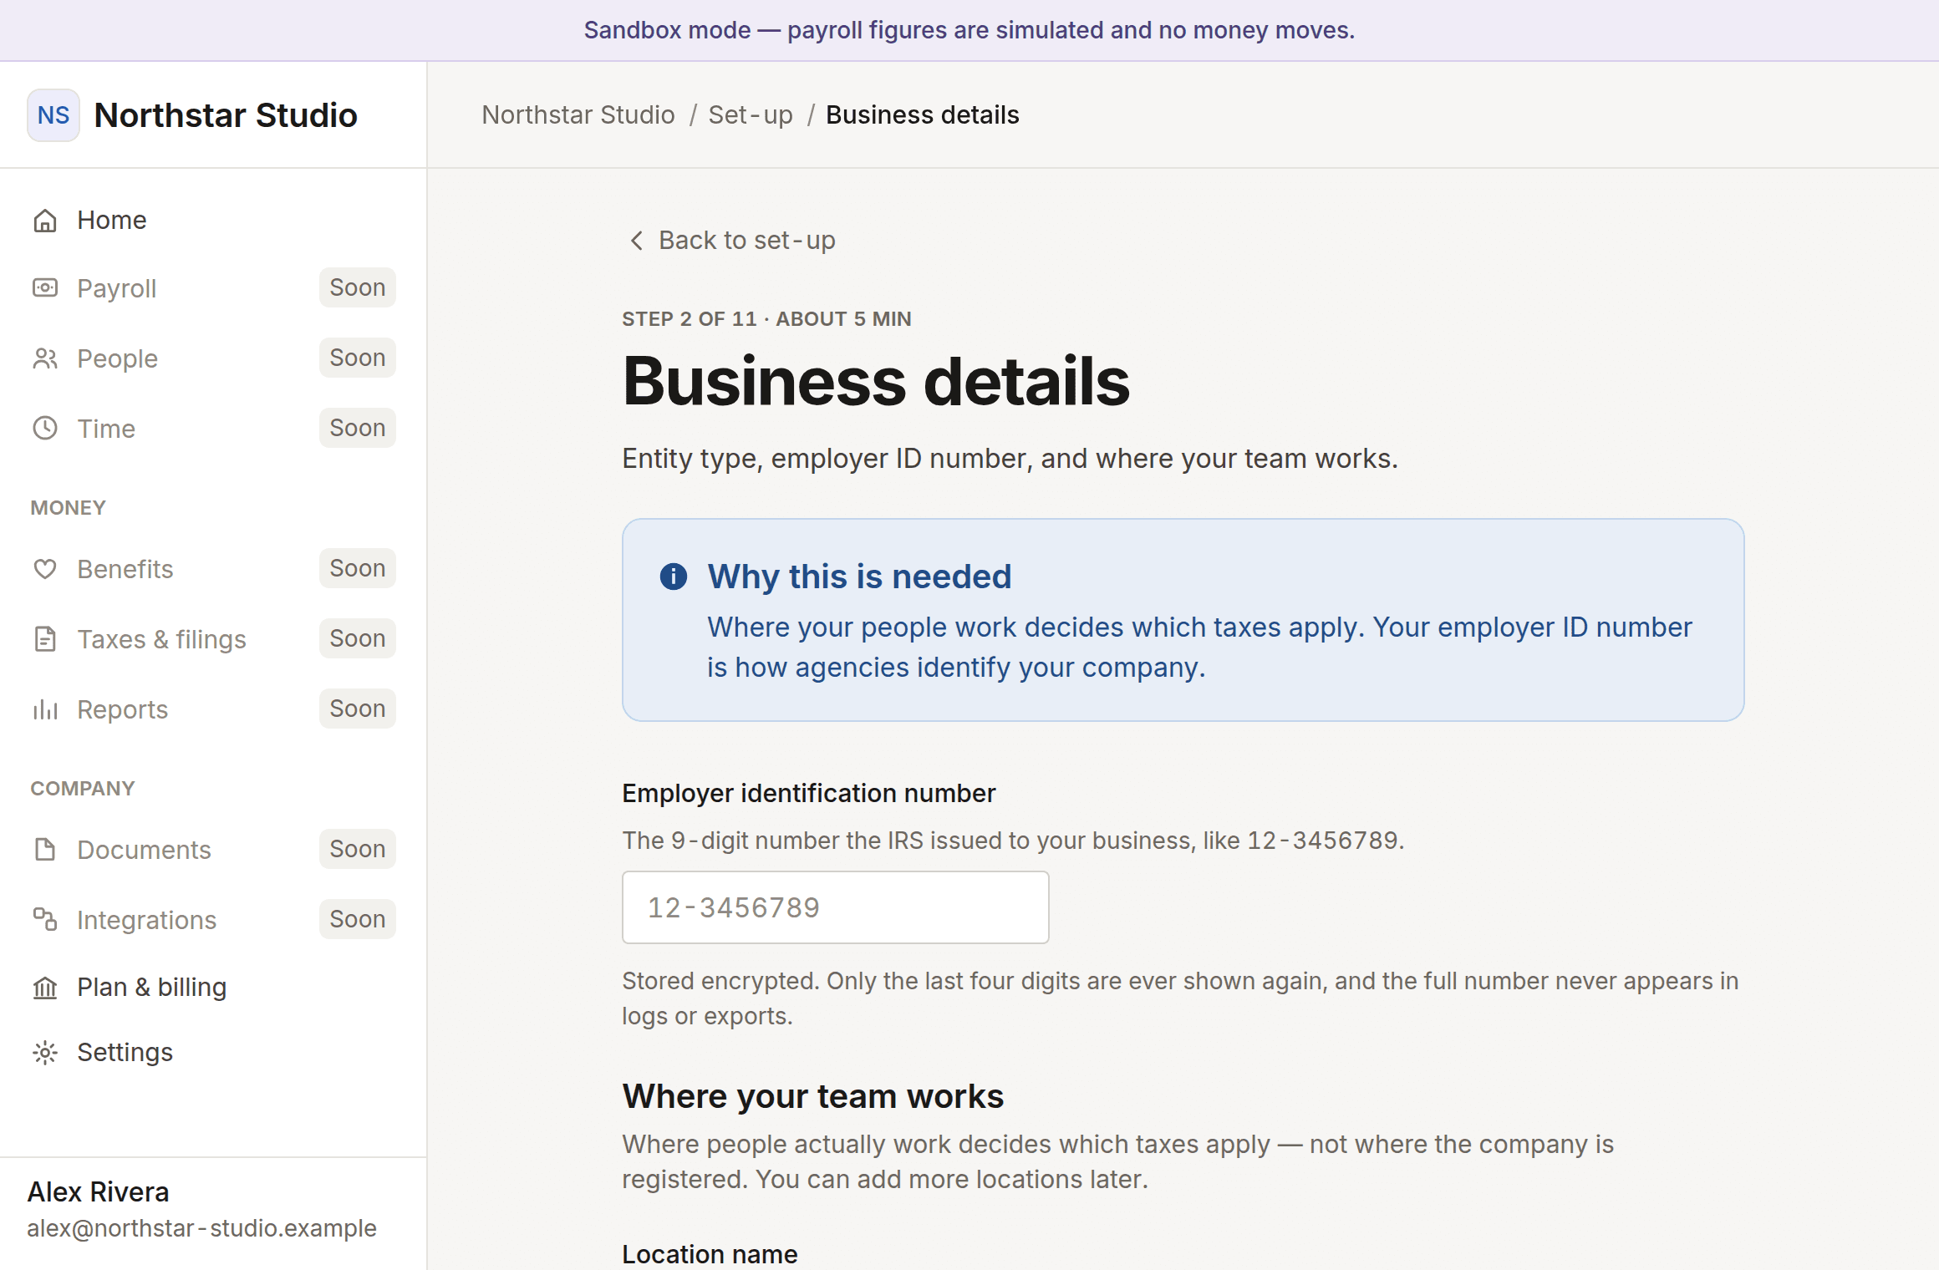Click the Northstar Studio sidebar title
Screen dimensions: 1939x1270
[226, 115]
